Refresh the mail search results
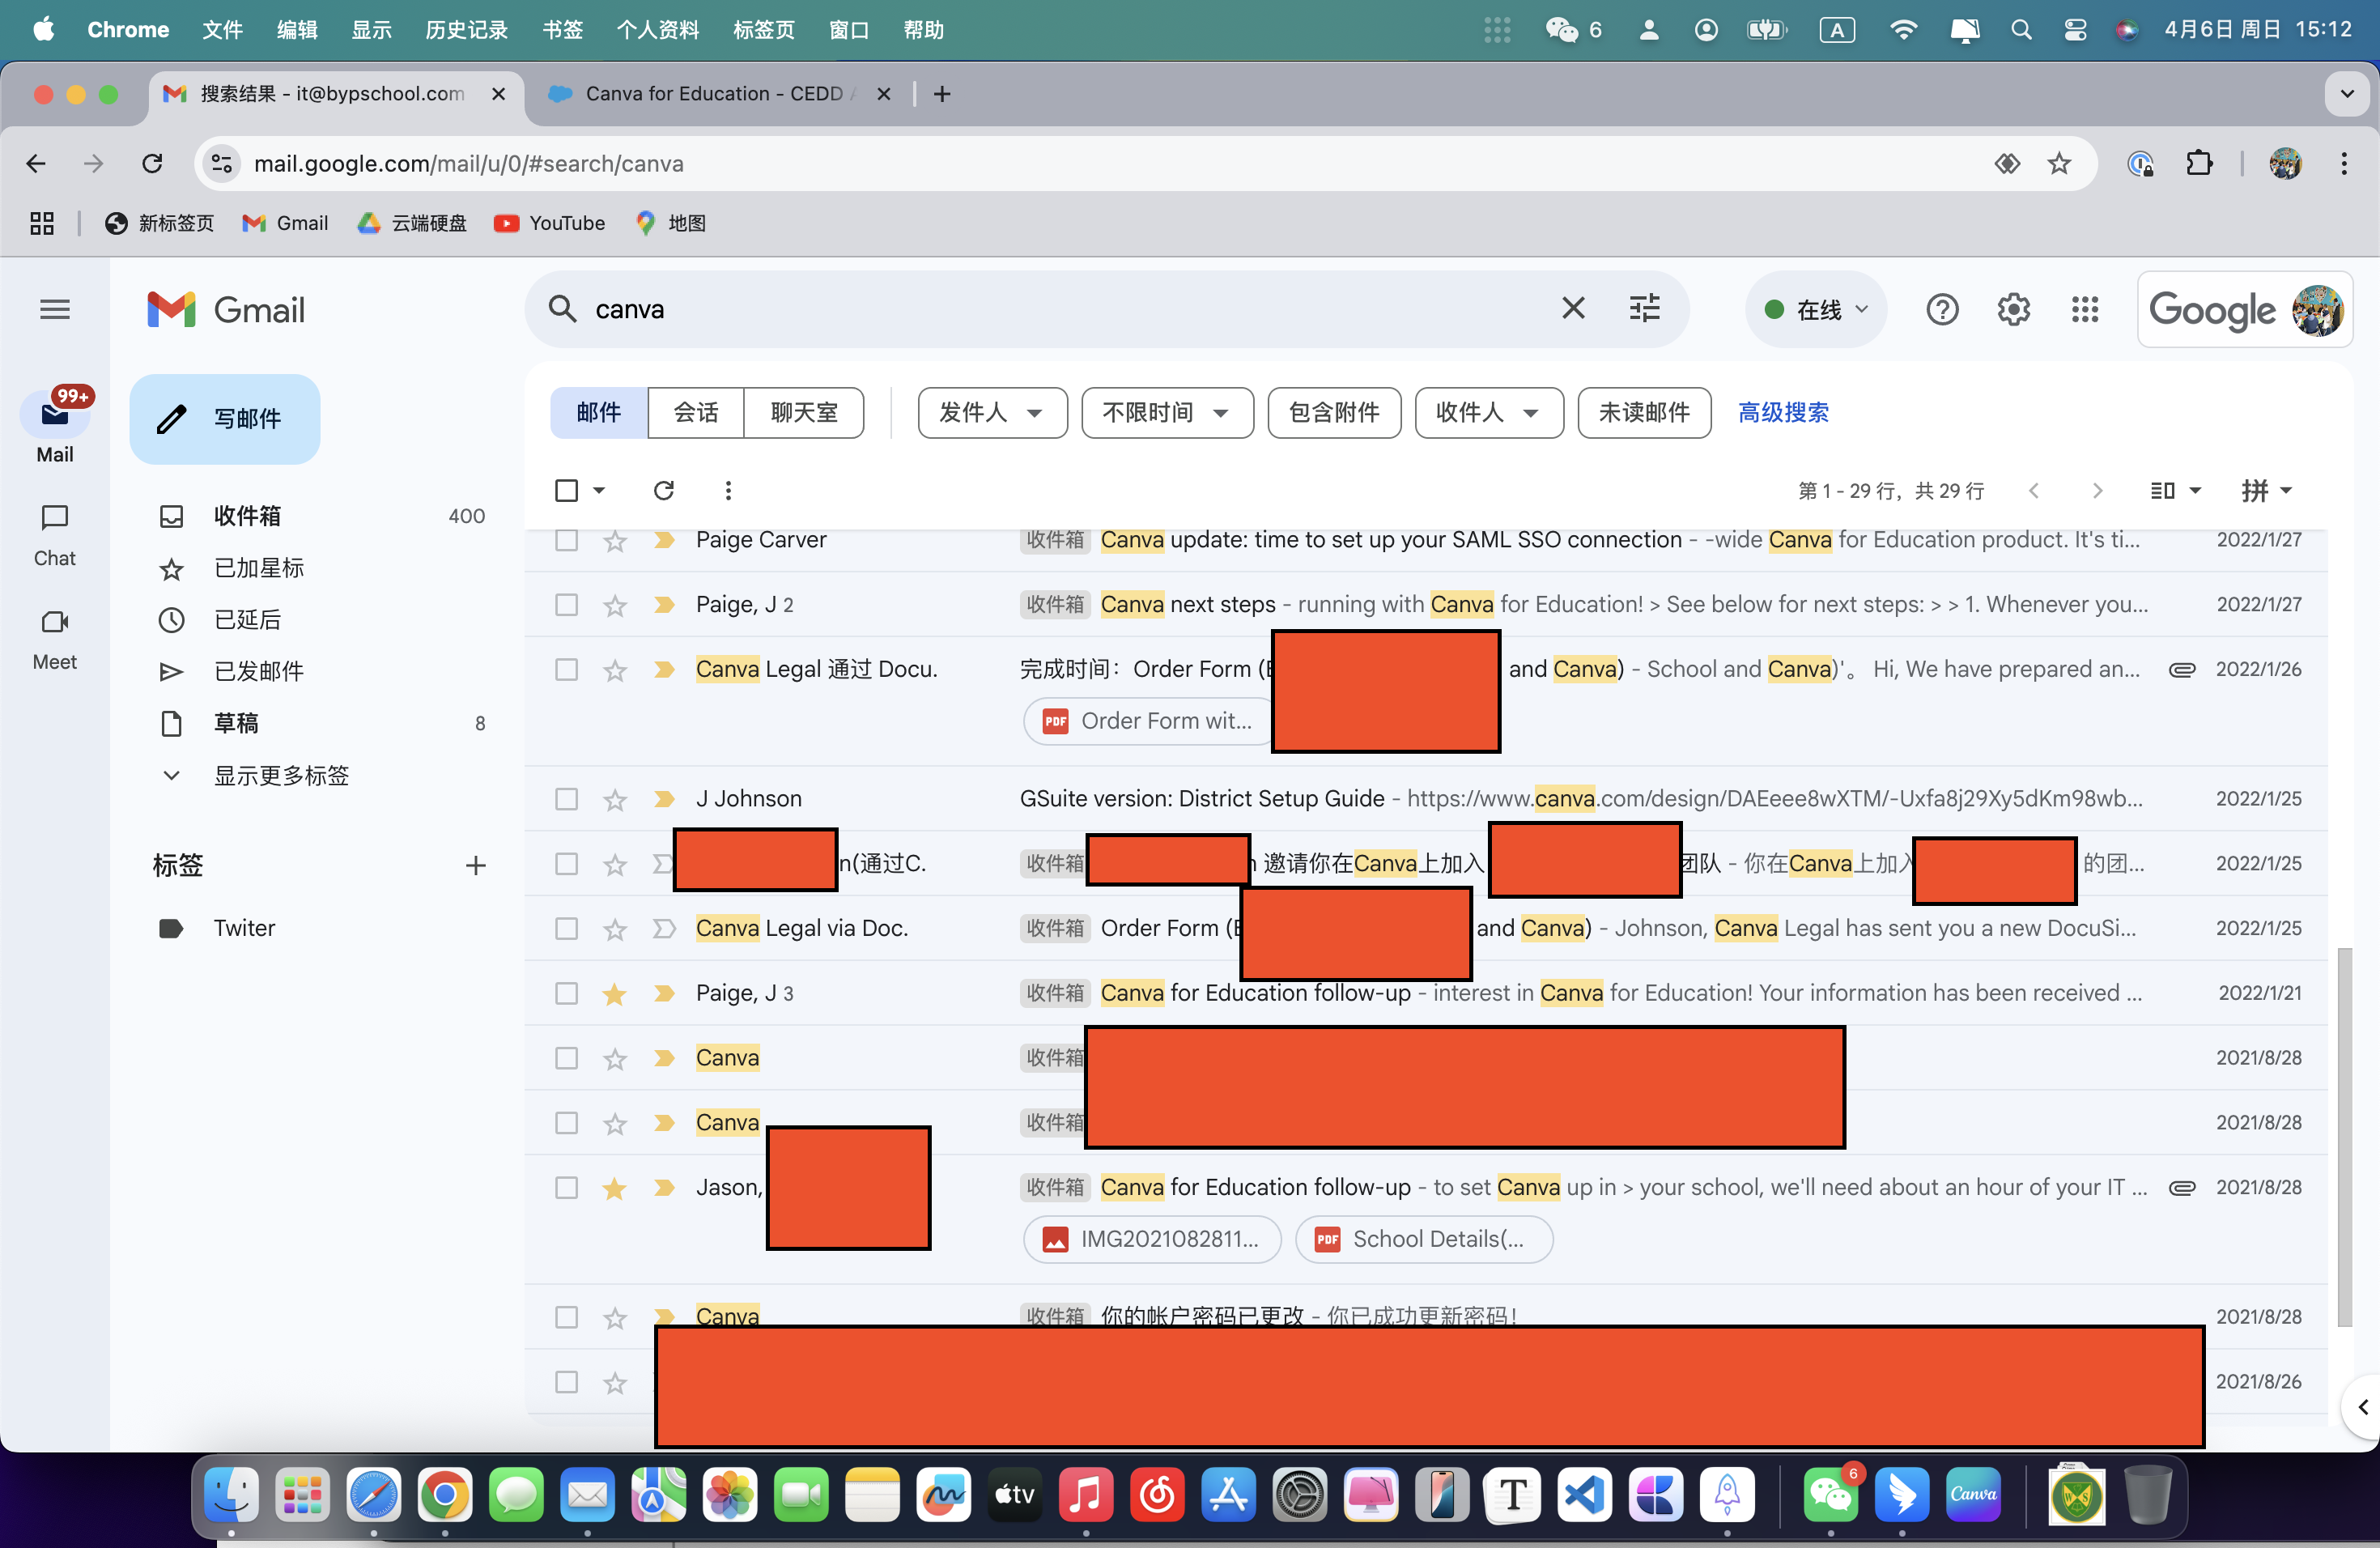2380x1548 pixels. click(664, 490)
